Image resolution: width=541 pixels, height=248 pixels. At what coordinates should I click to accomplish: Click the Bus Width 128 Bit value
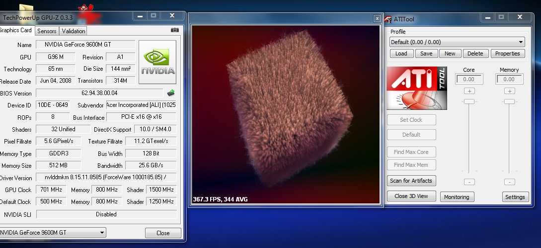click(x=151, y=153)
